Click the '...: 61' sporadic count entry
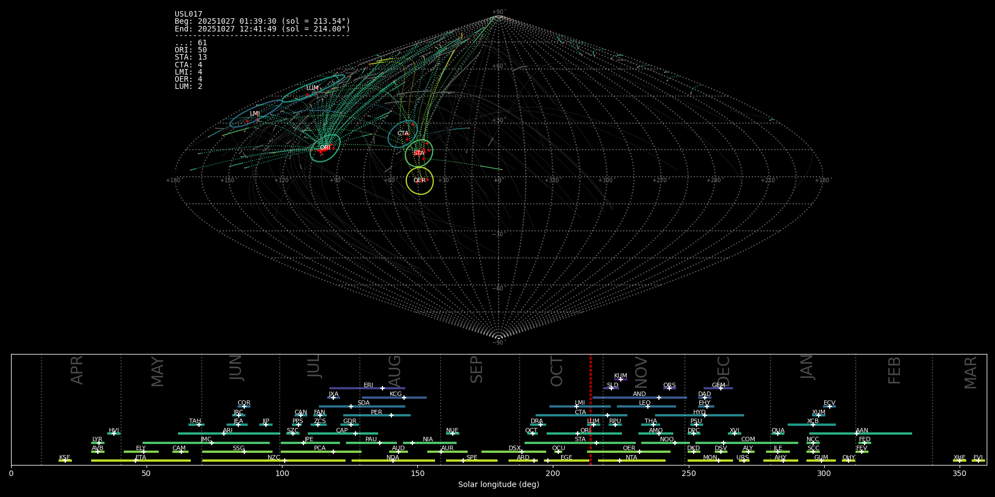This screenshot has width=995, height=497. point(191,43)
